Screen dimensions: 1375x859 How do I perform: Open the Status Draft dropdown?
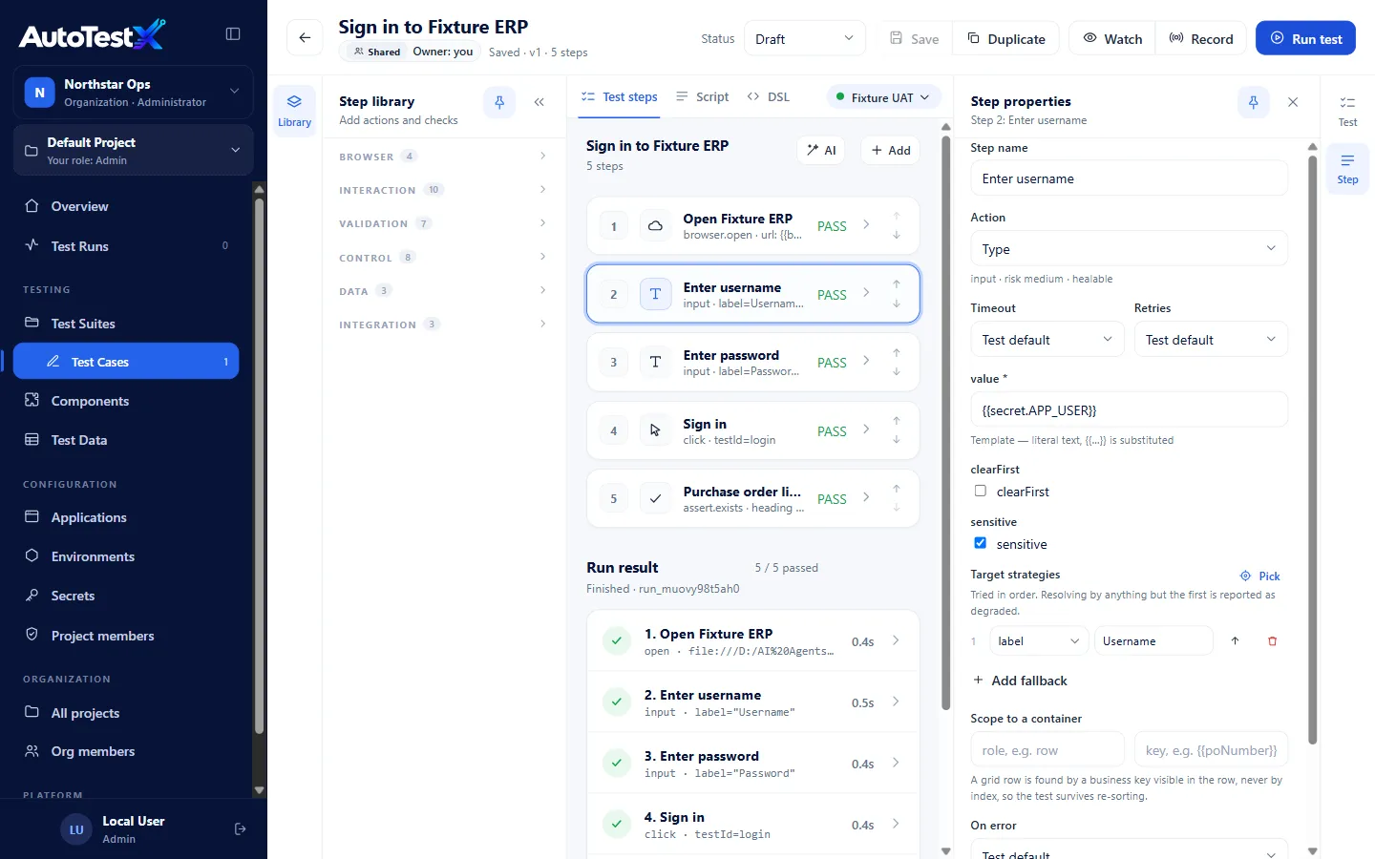pos(804,38)
